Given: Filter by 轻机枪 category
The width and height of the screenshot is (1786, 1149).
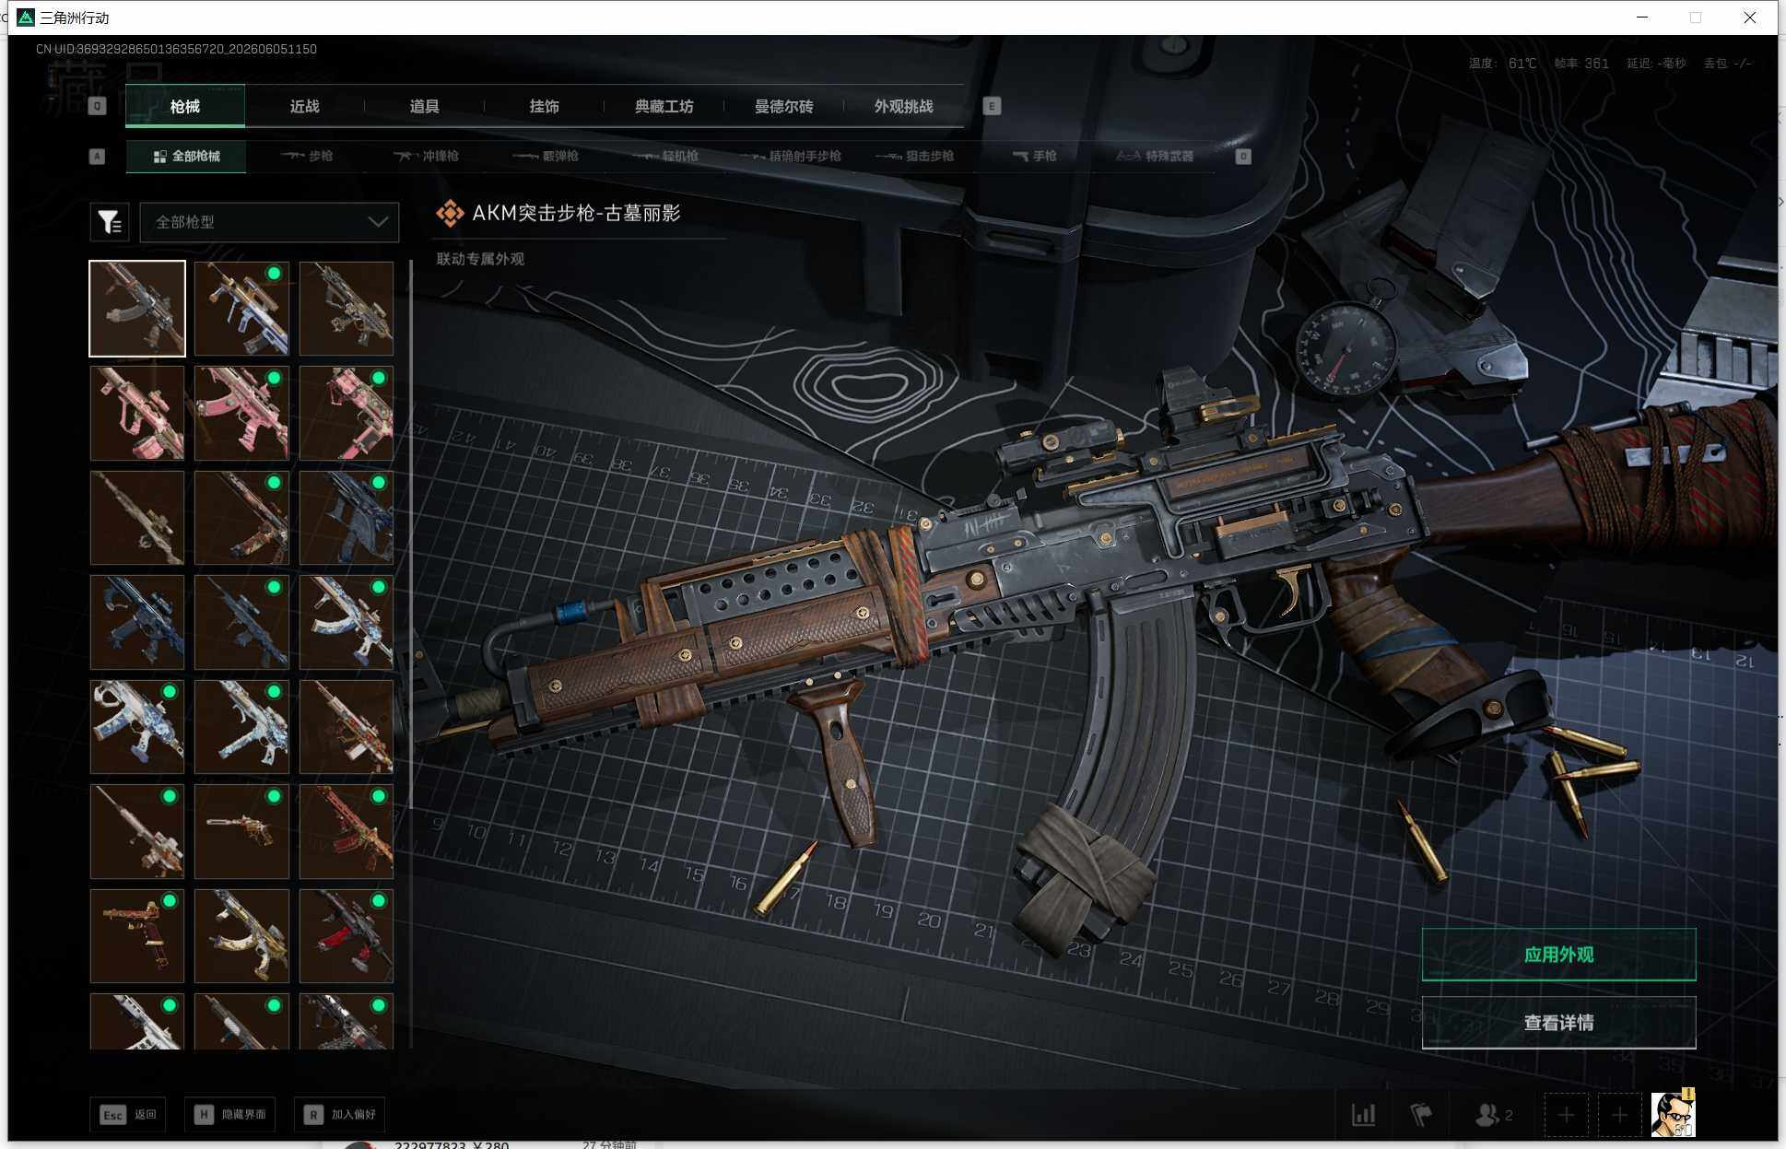Looking at the screenshot, I should pyautogui.click(x=665, y=156).
